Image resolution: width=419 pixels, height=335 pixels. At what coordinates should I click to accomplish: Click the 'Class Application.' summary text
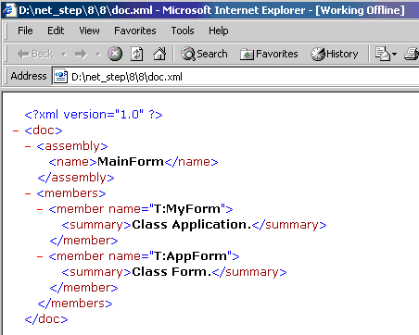point(192,225)
